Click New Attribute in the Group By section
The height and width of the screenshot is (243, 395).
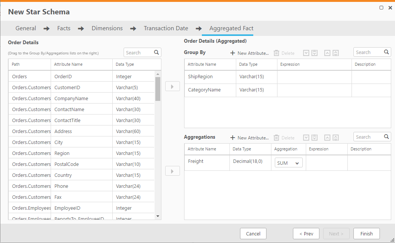tap(249, 53)
